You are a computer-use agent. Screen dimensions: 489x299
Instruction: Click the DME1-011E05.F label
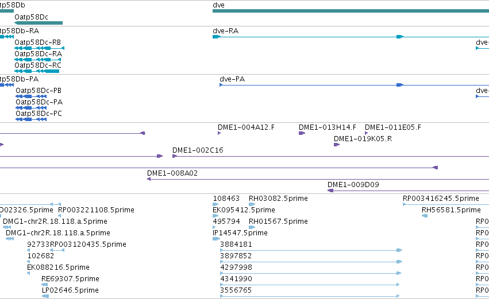point(392,127)
